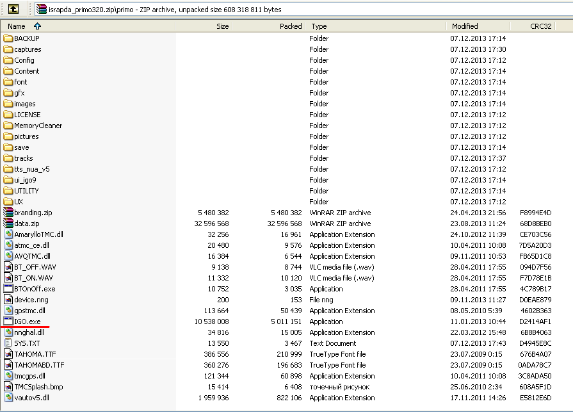The height and width of the screenshot is (415, 573).
Task: Click the WinRAR archive icon in address bar
Action: point(42,9)
